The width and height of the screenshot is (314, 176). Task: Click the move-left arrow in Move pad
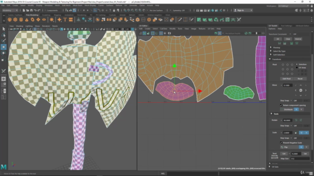(x=295, y=90)
